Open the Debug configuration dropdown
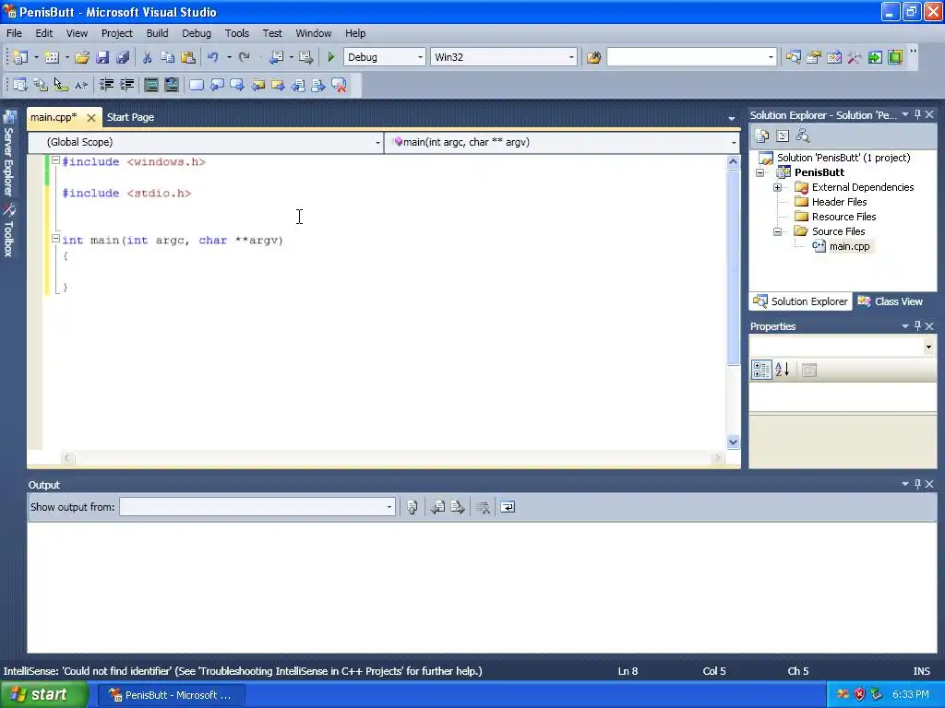 coord(420,57)
